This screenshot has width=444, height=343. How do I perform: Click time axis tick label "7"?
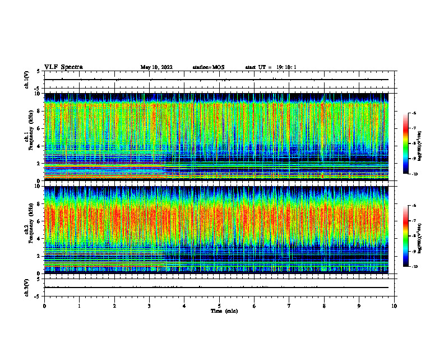point(289,306)
